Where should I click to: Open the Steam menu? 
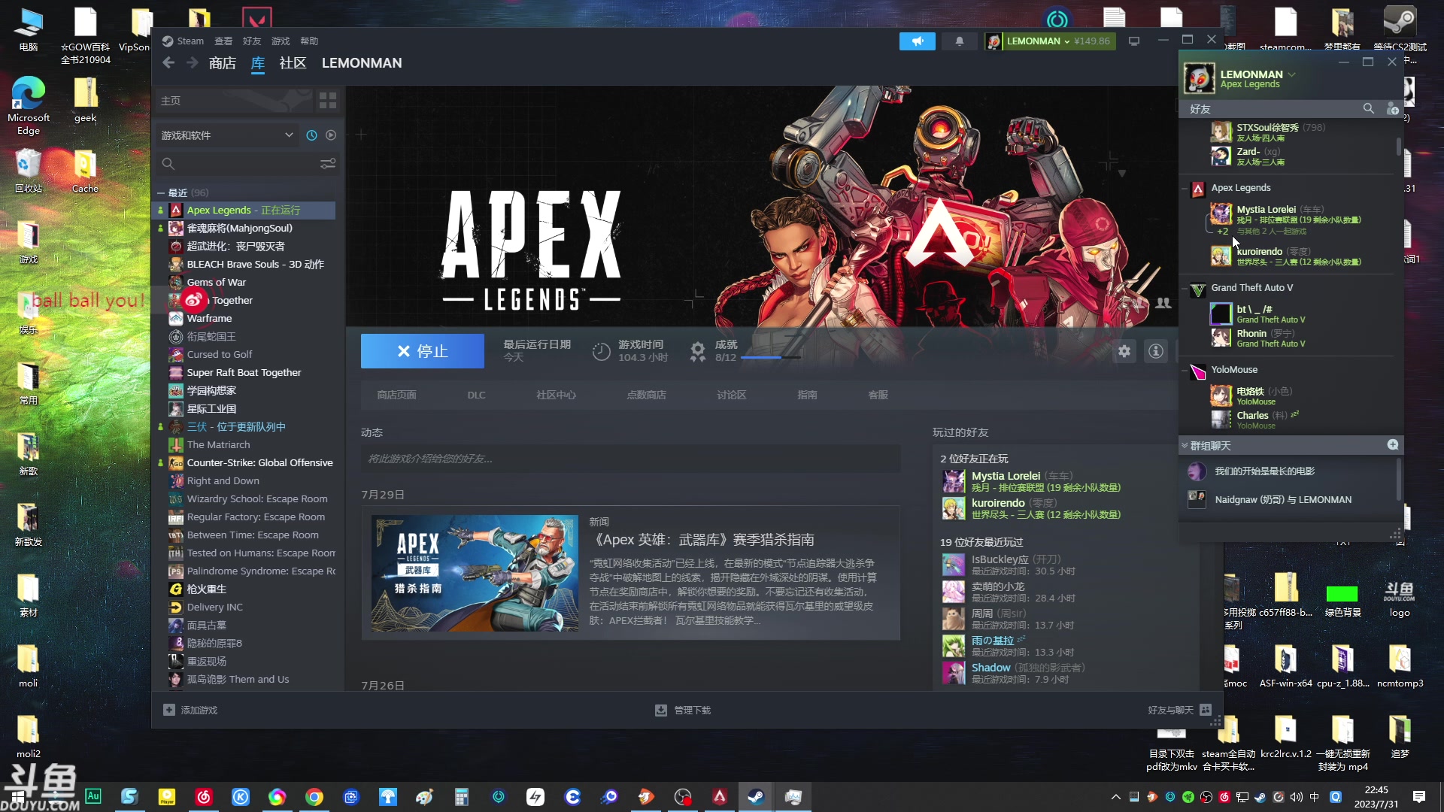click(x=184, y=41)
